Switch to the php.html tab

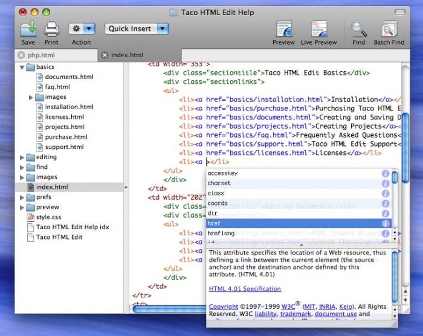(41, 55)
